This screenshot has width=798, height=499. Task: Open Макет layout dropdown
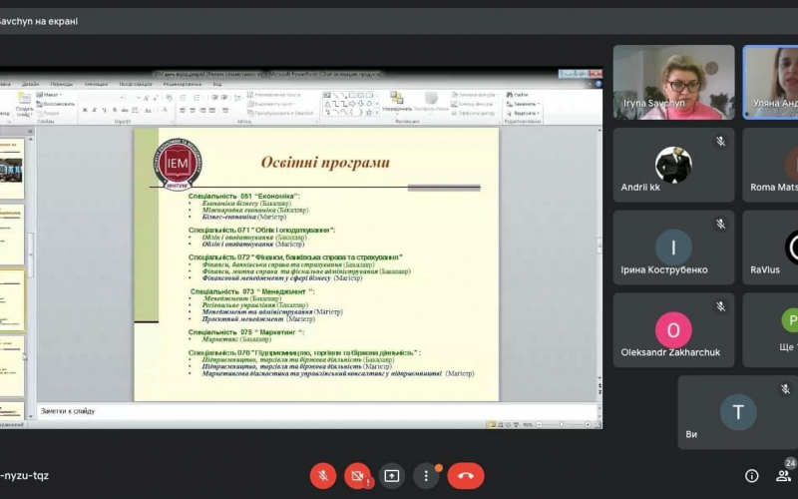(x=49, y=95)
